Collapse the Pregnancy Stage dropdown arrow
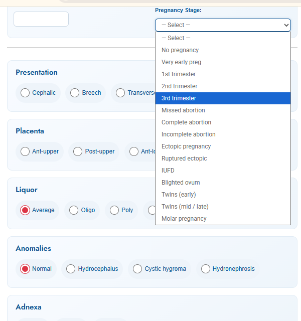Viewport: 301px width, 321px height. click(x=286, y=25)
